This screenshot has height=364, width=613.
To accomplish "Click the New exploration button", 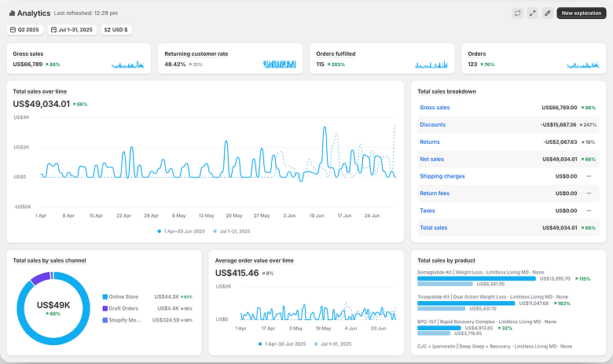I will tap(582, 13).
